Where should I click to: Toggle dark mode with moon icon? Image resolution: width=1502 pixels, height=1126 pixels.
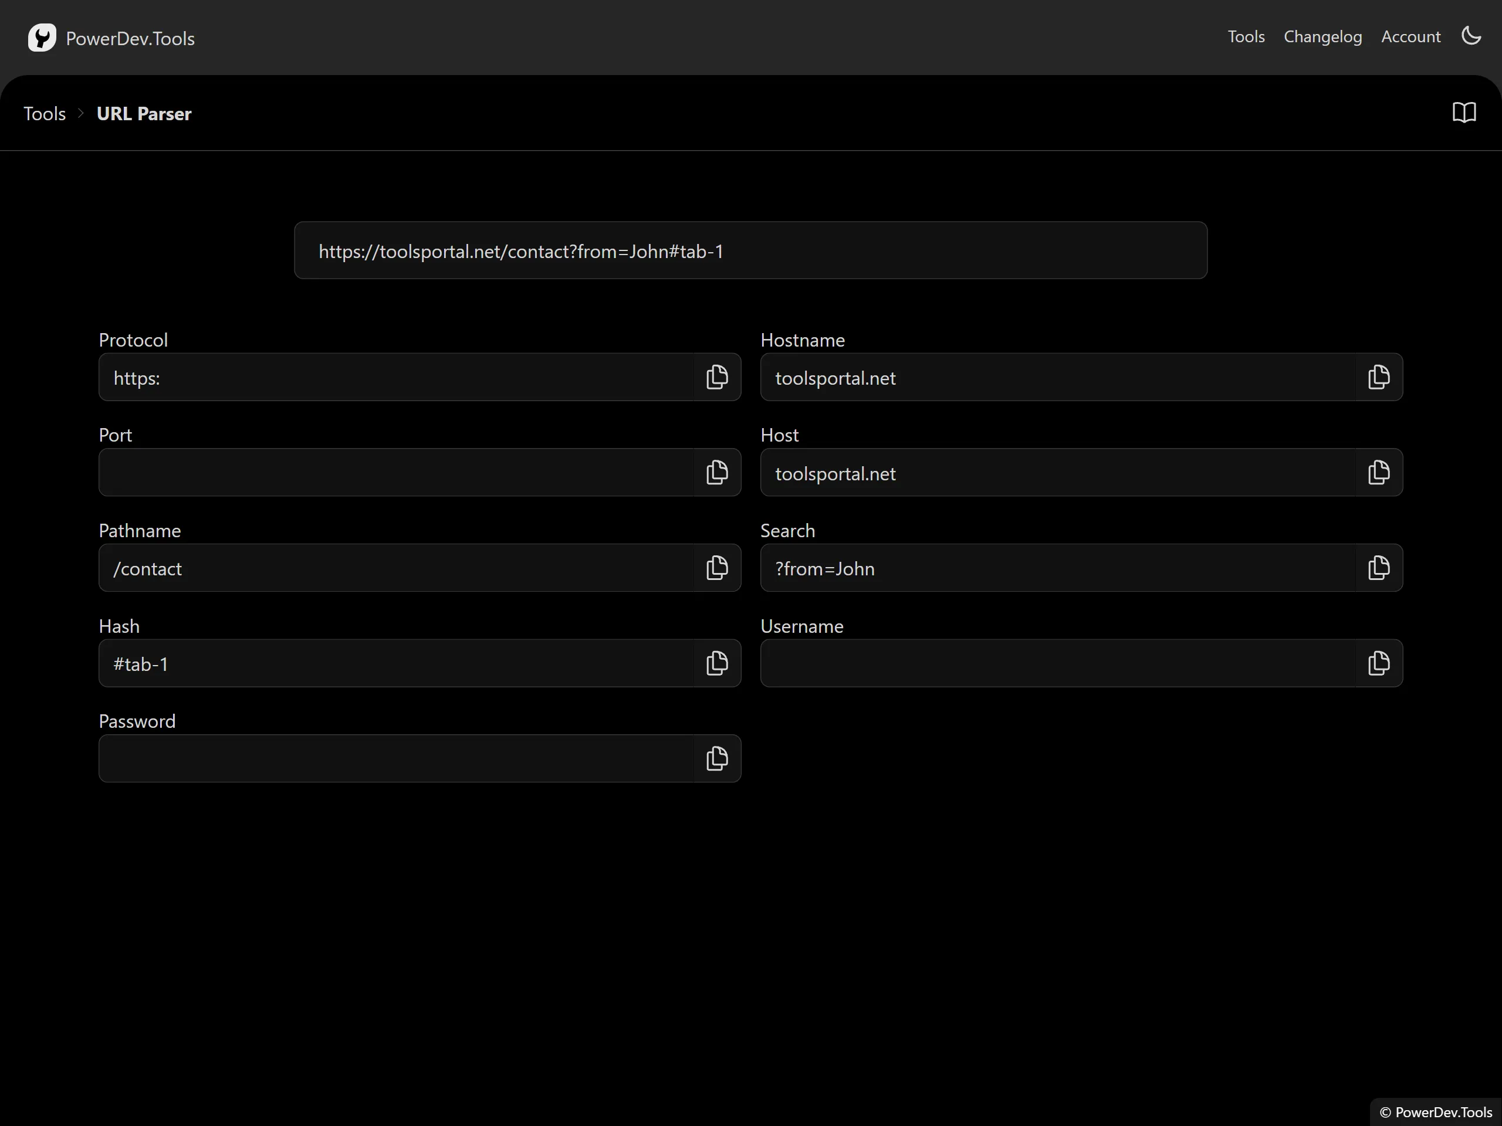pos(1471,36)
